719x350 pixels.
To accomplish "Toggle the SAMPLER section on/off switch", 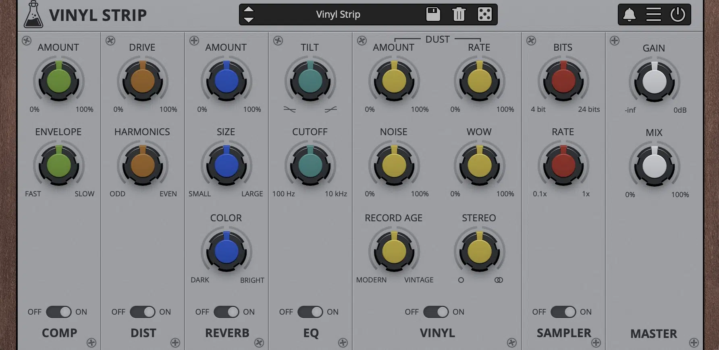I will (563, 312).
